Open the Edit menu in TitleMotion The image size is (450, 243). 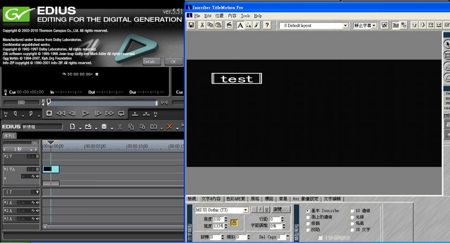click(208, 16)
